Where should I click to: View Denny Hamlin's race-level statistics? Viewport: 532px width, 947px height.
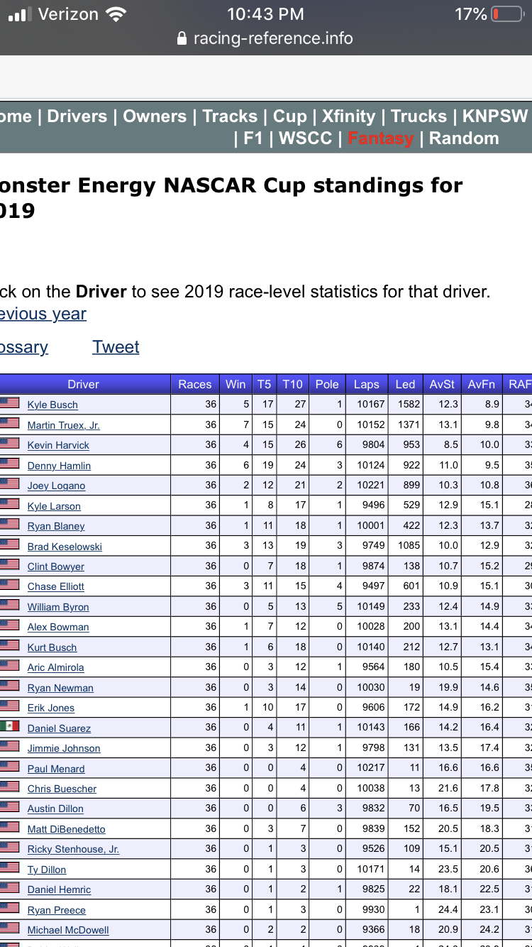[59, 466]
